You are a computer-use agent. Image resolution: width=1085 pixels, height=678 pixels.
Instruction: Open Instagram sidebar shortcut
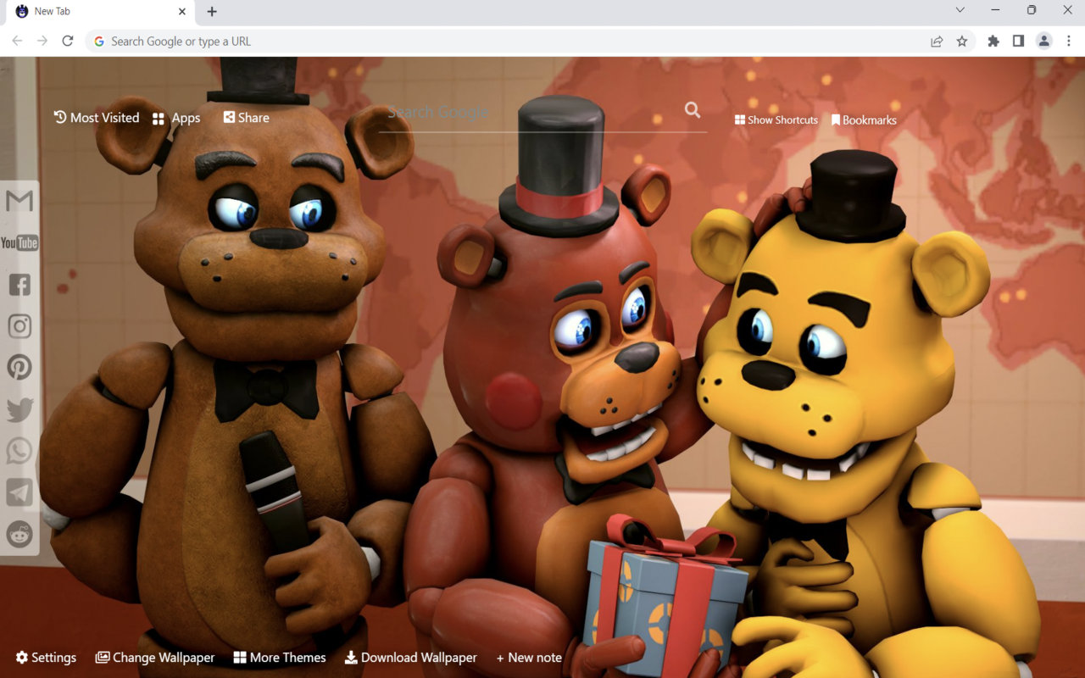[x=19, y=325]
